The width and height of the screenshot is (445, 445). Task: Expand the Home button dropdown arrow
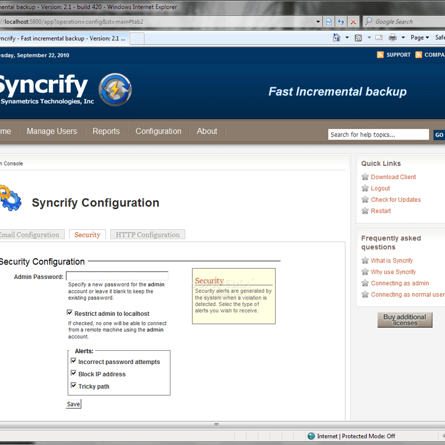(347, 38)
